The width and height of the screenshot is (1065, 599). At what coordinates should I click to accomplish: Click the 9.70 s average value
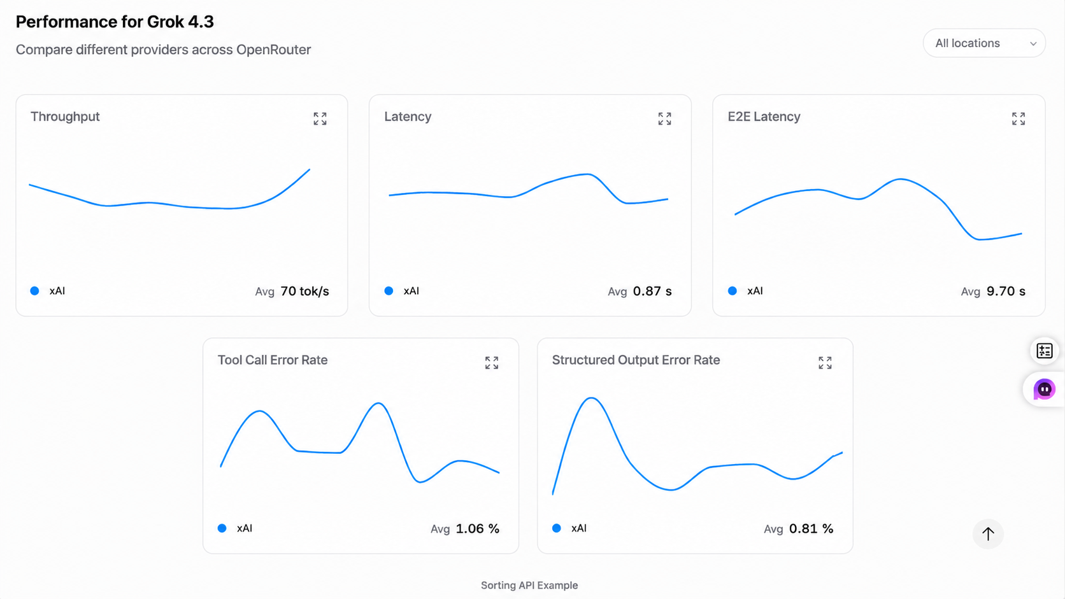pos(1006,292)
